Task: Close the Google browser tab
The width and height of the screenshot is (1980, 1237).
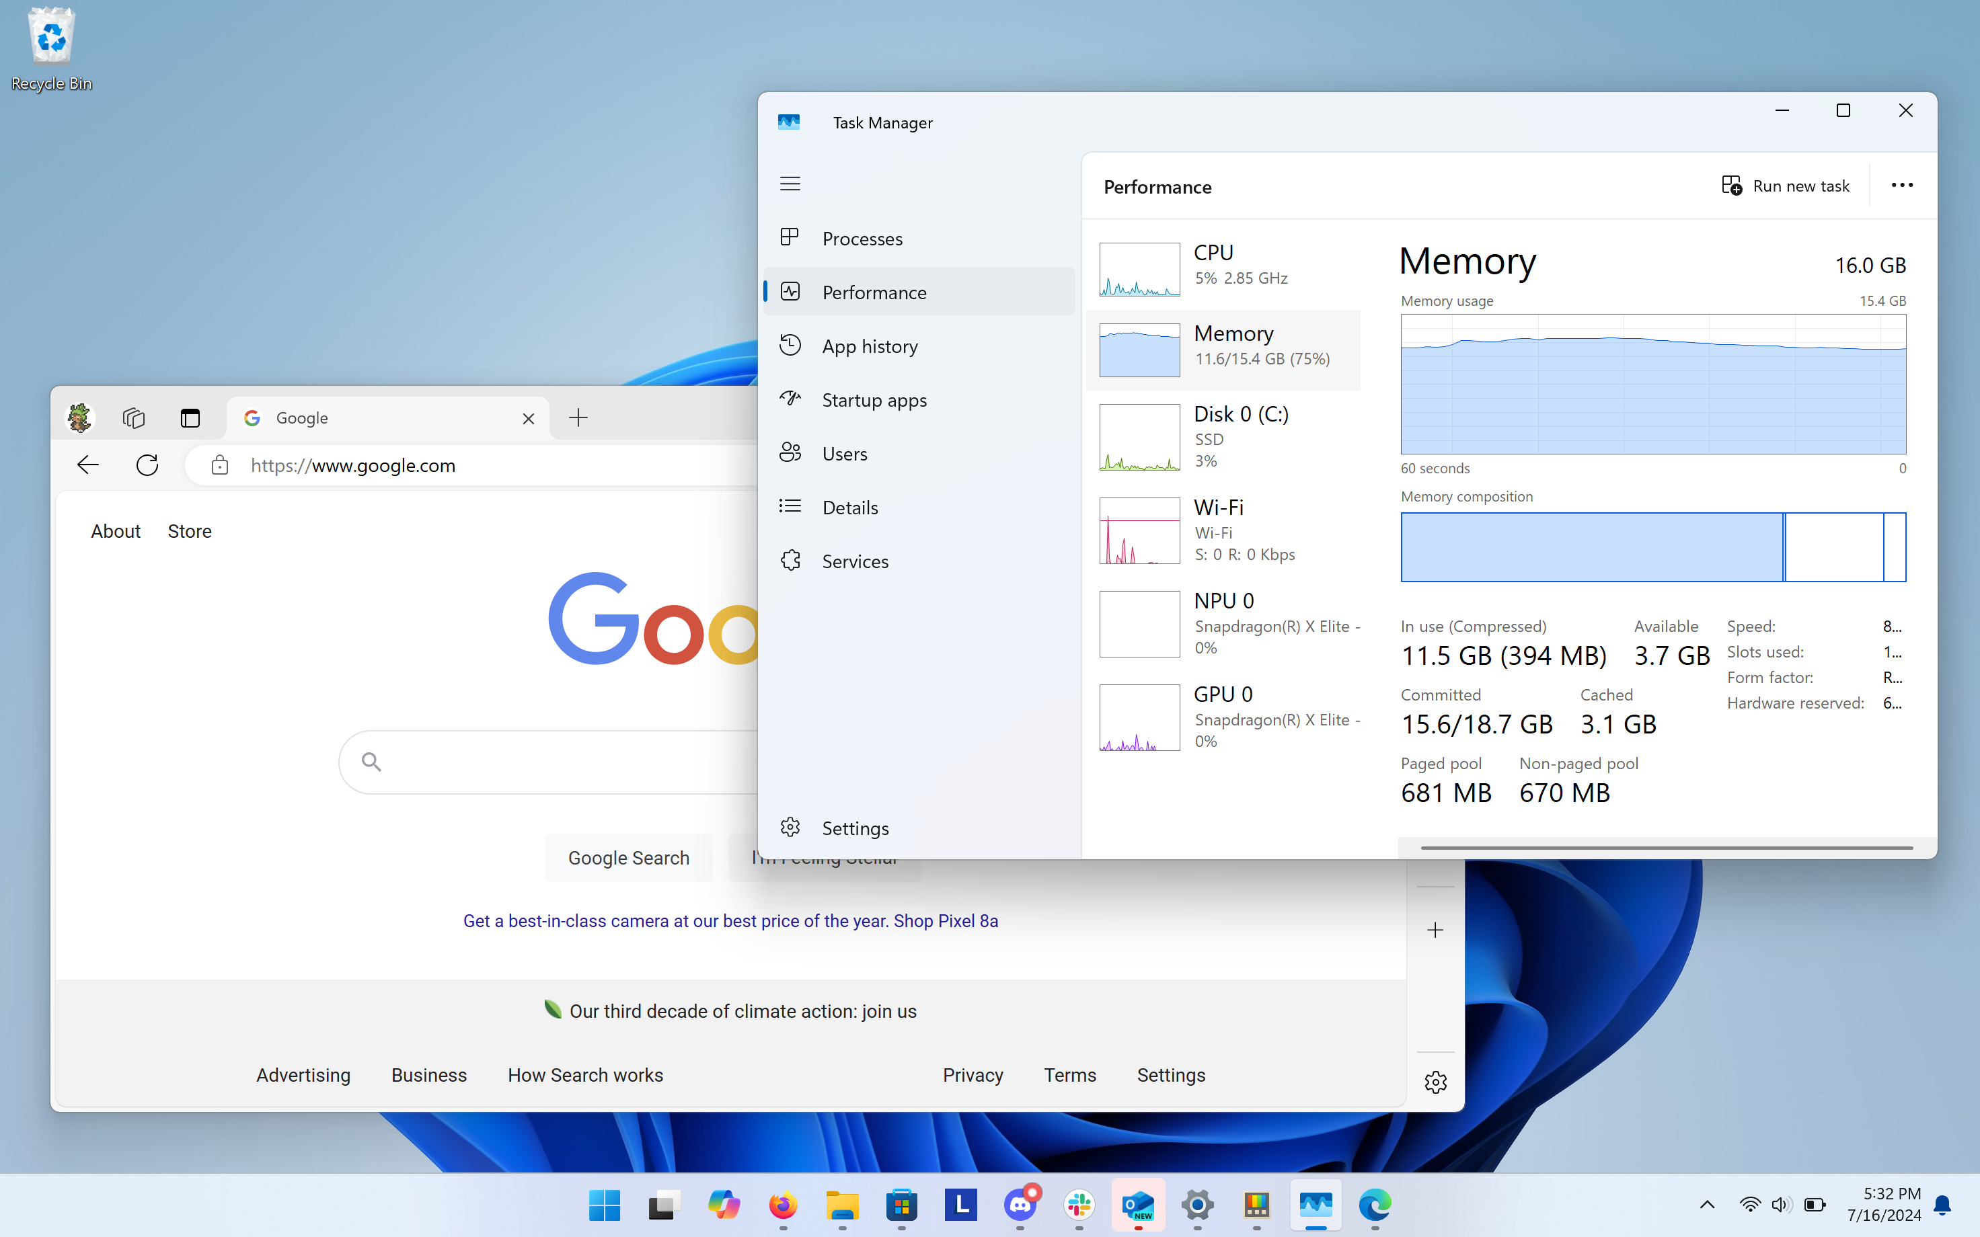Action: pos(529,418)
